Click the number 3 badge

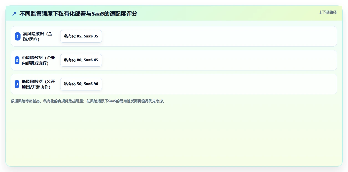[17, 84]
